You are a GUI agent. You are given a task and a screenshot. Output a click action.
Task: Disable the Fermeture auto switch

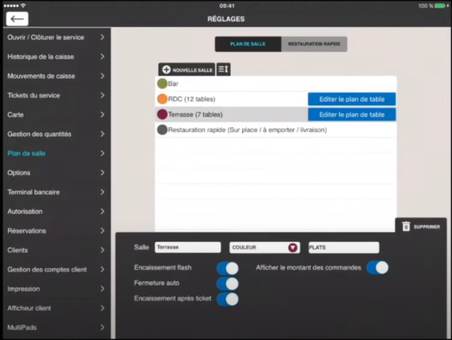[x=227, y=283]
